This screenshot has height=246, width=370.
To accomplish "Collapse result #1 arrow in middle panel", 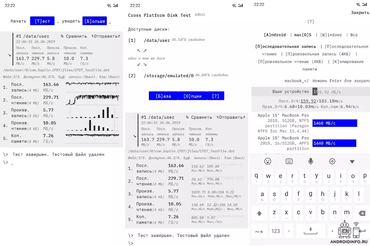I will (x=135, y=136).
